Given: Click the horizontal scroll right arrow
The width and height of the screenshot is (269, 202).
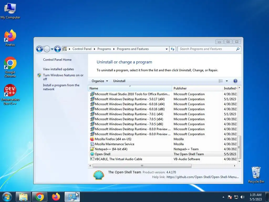Looking at the screenshot, I should click(x=235, y=166).
